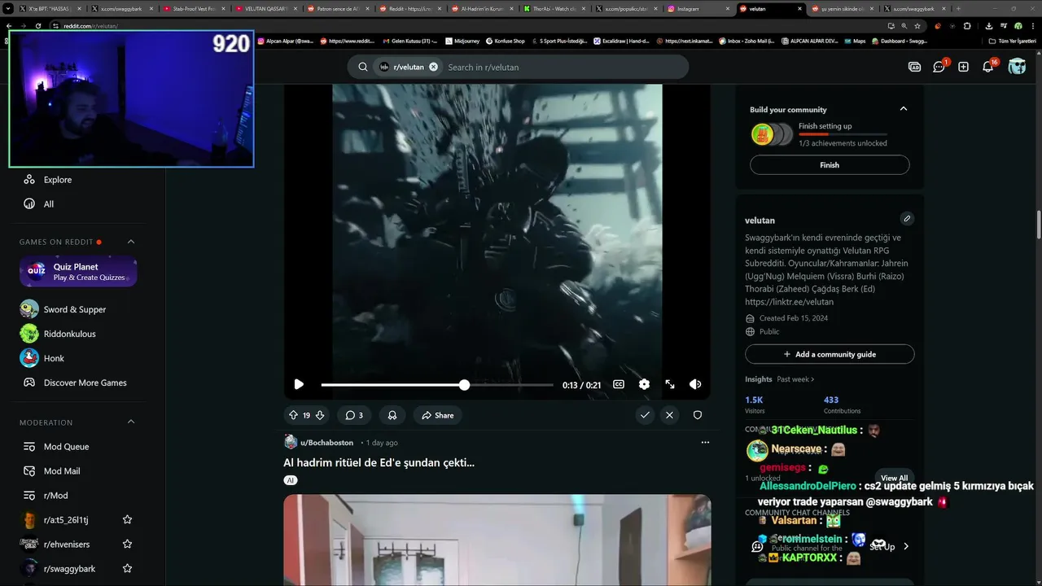
Task: Open community chat Set Up arrow
Action: [906, 546]
